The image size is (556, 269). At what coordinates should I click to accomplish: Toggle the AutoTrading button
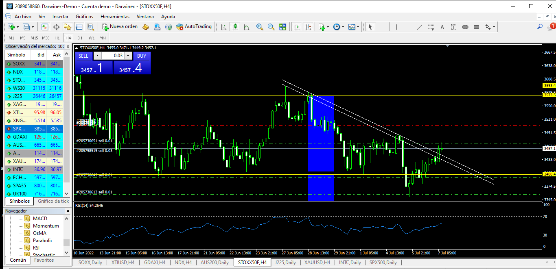tap(194, 27)
